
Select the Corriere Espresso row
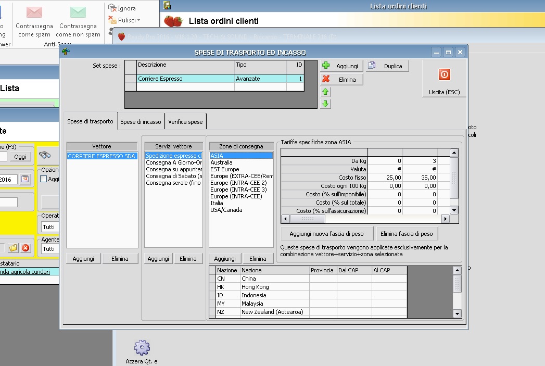point(185,79)
